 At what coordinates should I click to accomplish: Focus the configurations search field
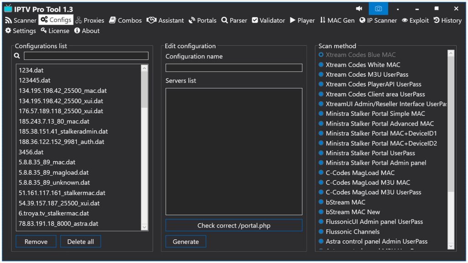tap(86, 56)
